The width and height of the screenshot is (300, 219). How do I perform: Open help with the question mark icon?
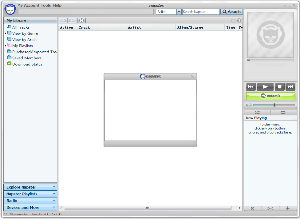[x=239, y=21]
